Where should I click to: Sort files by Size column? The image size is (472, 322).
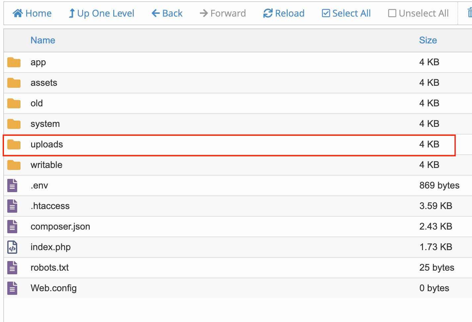click(428, 40)
